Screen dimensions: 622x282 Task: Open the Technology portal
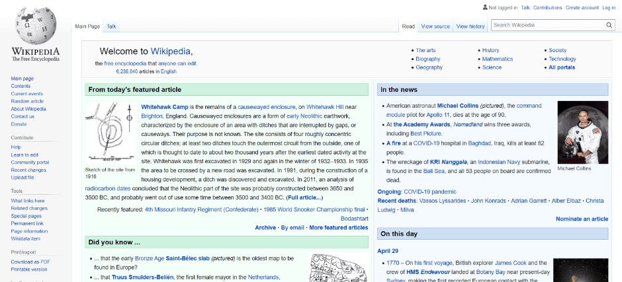tap(562, 59)
